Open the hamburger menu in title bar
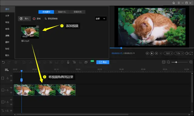The image size is (194, 116). point(179,3)
